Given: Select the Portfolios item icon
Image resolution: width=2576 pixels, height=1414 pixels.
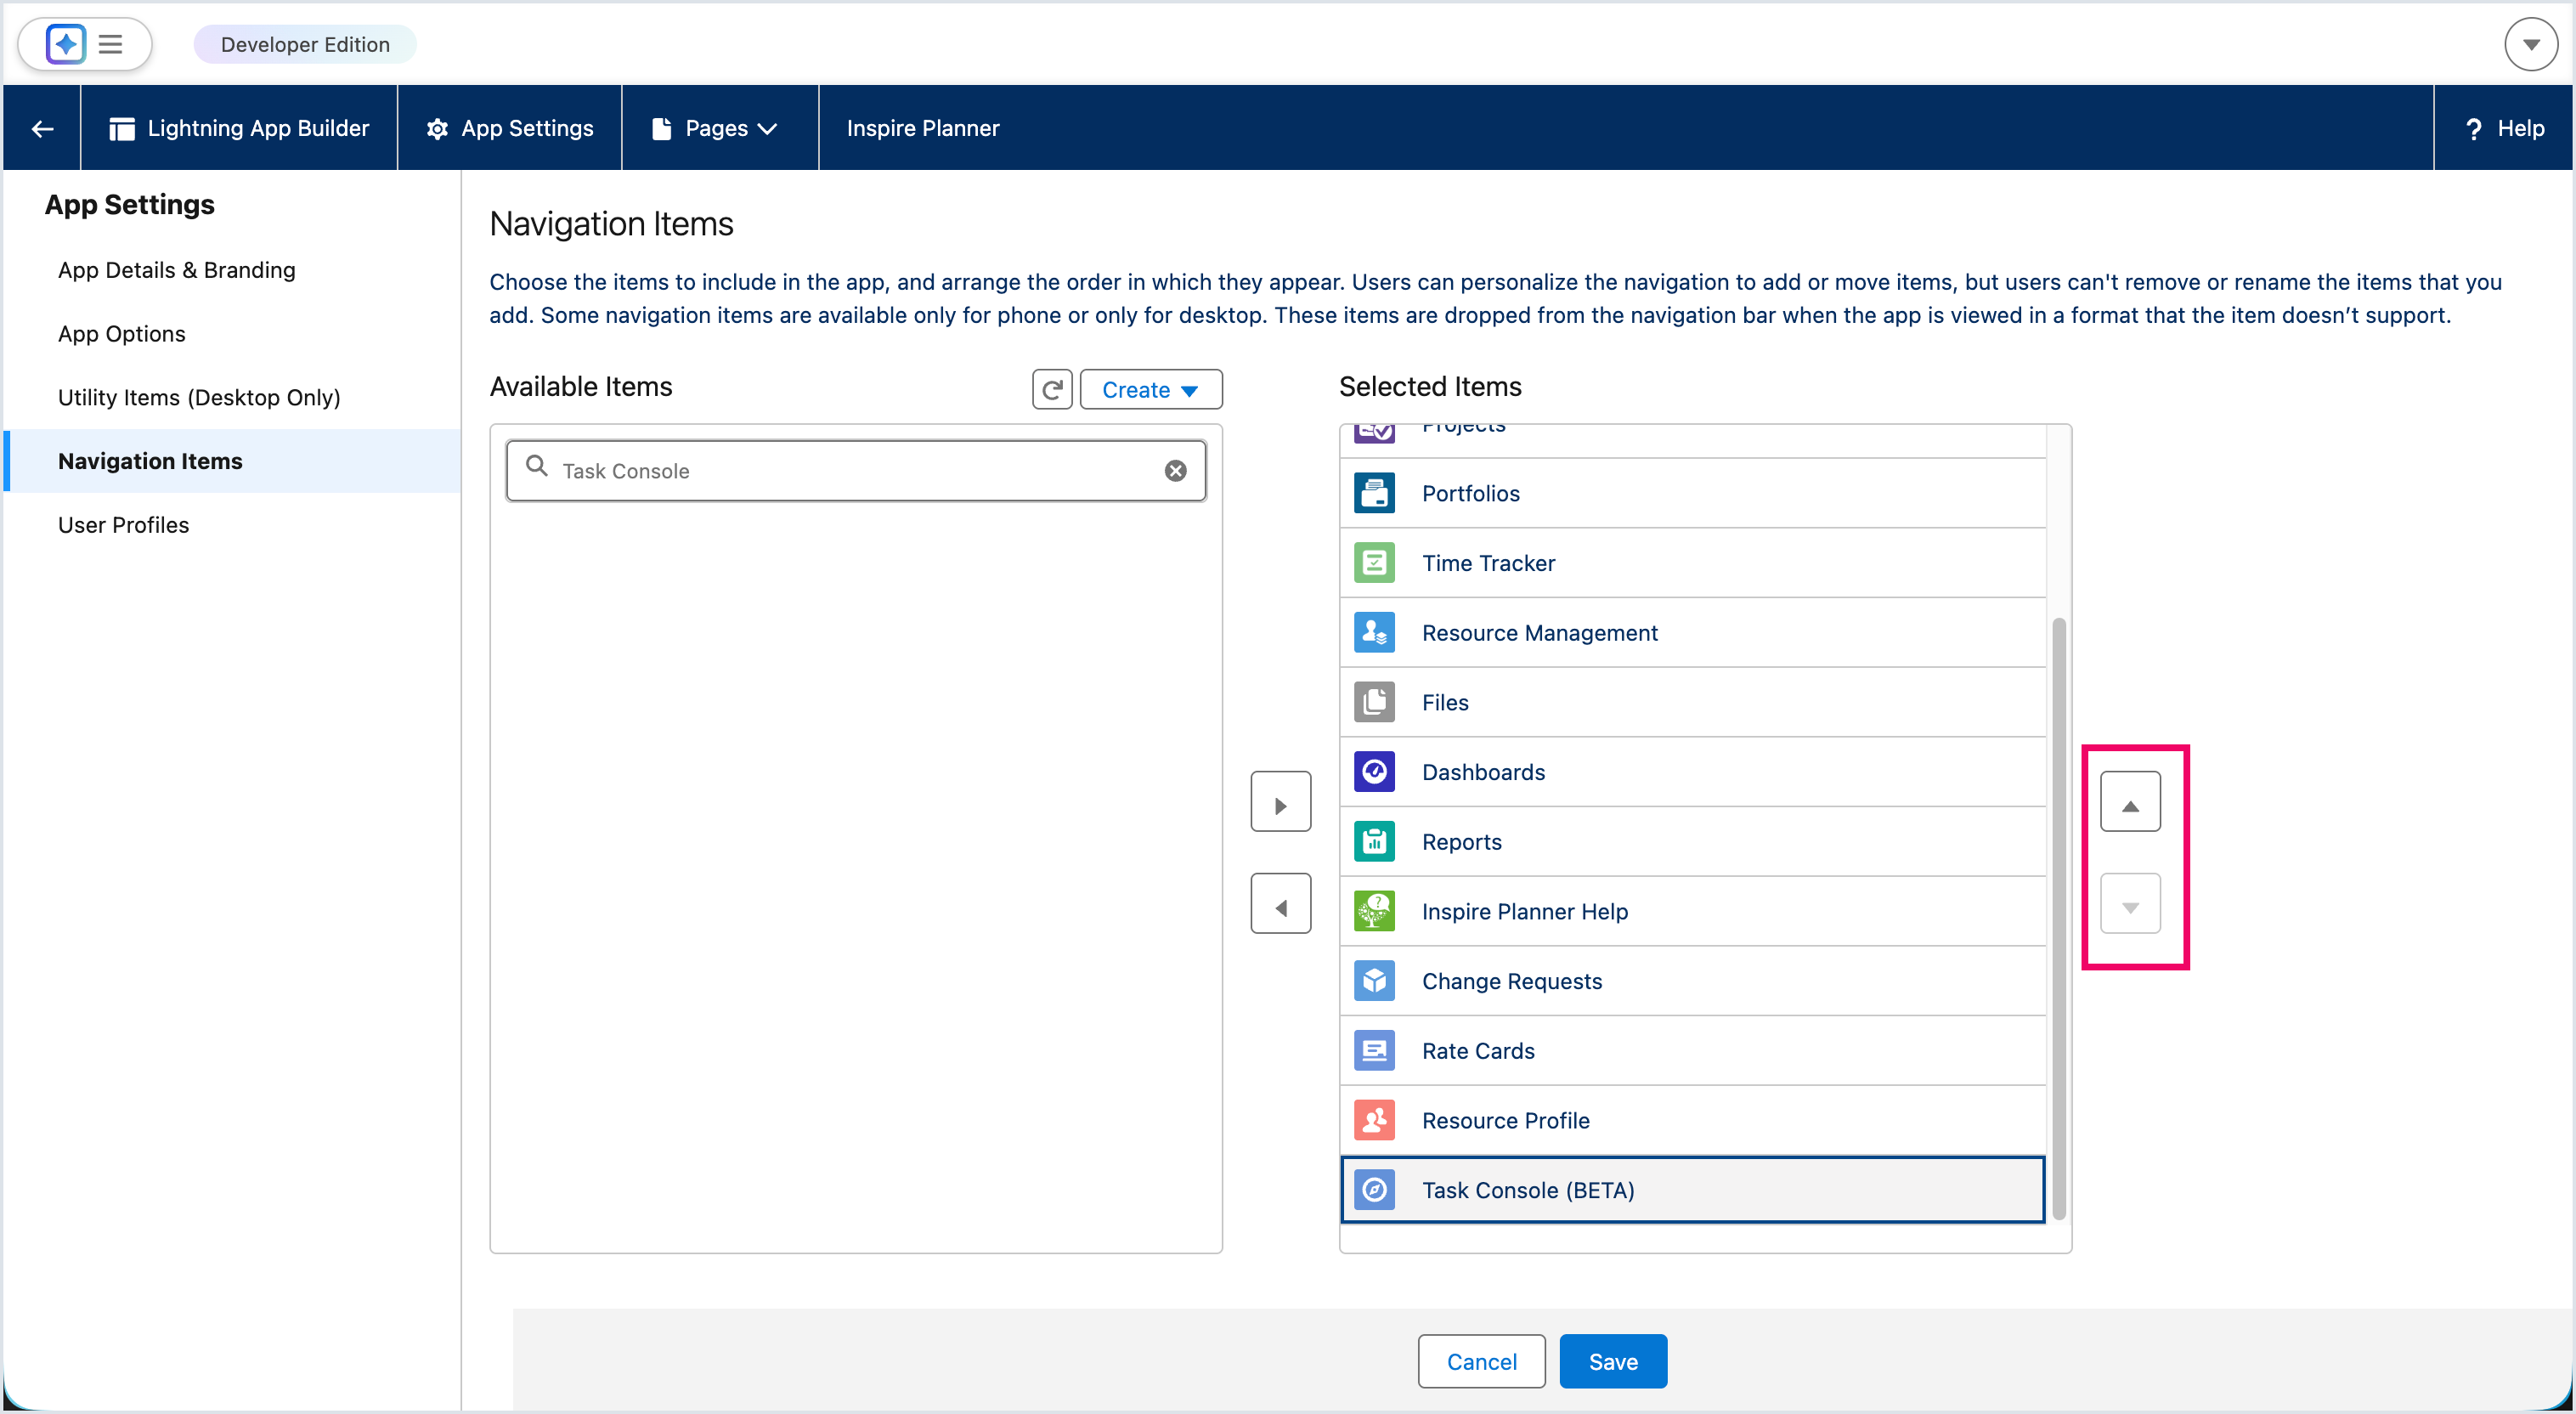Looking at the screenshot, I should tap(1374, 493).
